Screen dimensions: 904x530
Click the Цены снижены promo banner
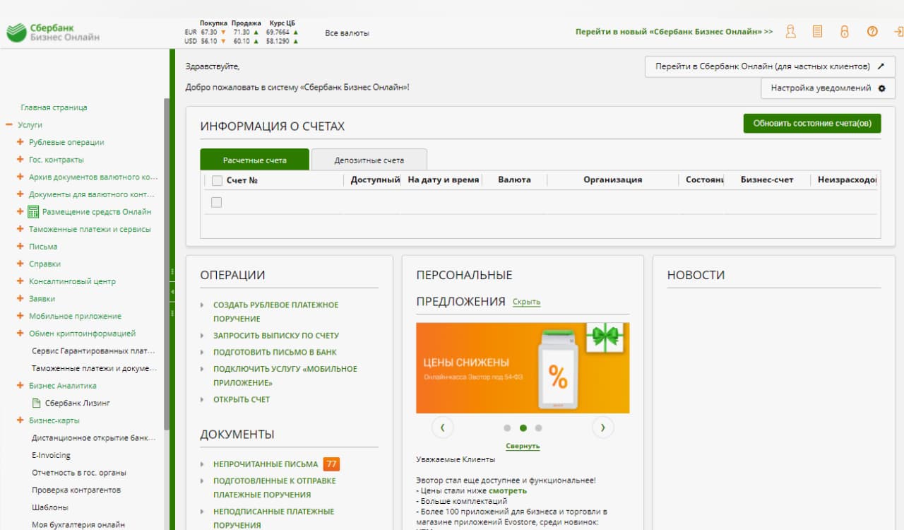[x=523, y=368]
